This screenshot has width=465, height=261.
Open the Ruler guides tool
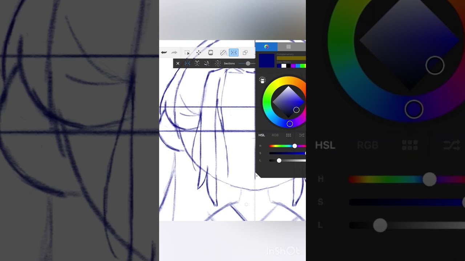(223, 53)
